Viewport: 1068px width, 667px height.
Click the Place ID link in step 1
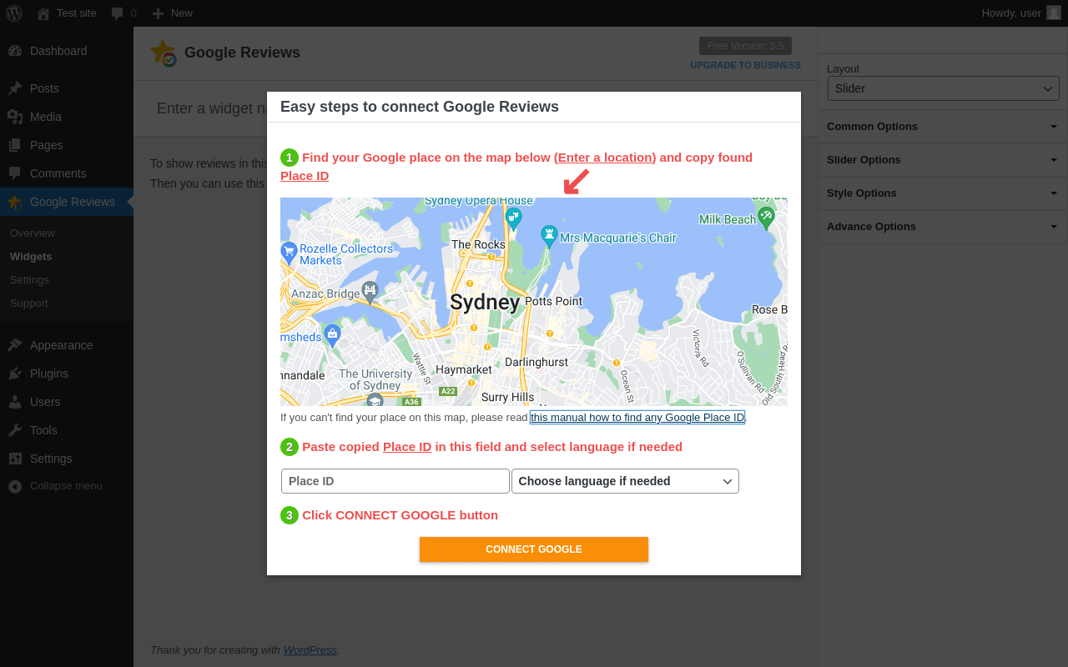pos(305,176)
